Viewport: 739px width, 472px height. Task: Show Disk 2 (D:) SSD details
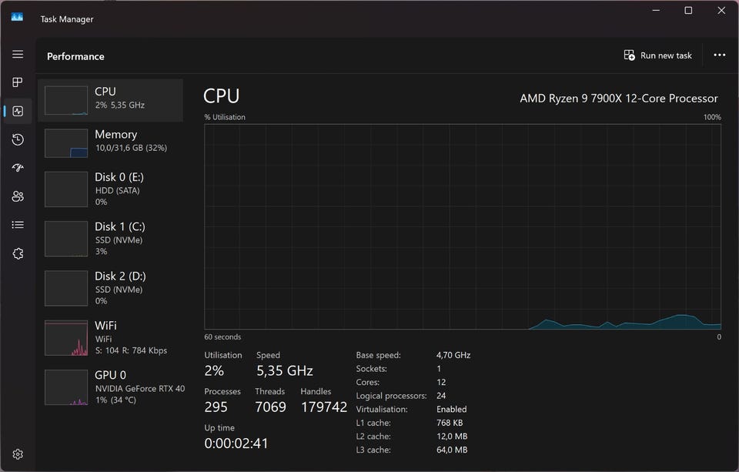[111, 287]
